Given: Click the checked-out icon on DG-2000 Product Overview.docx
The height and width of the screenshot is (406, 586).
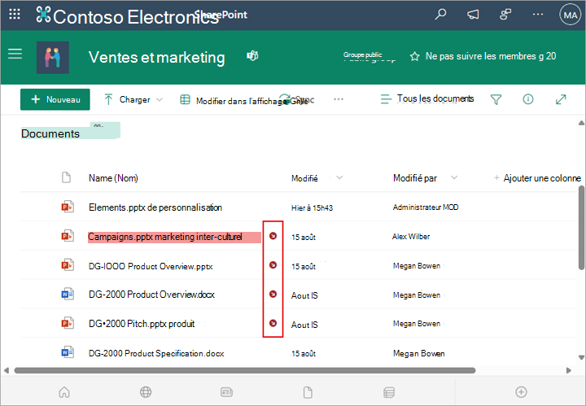Looking at the screenshot, I should click(273, 294).
